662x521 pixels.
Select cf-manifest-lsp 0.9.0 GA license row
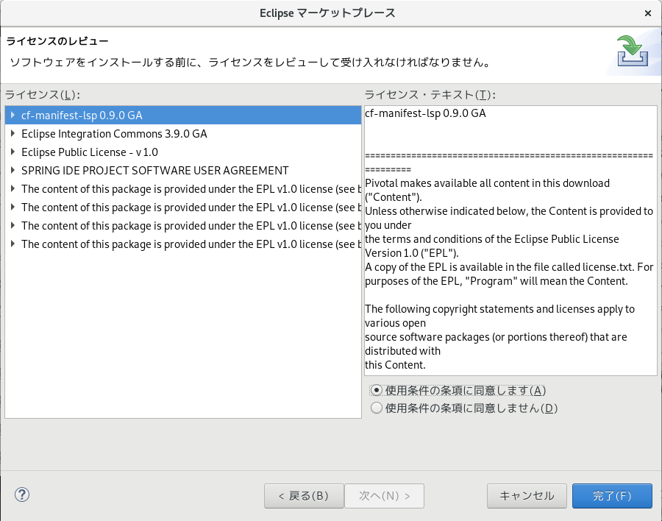click(x=183, y=115)
